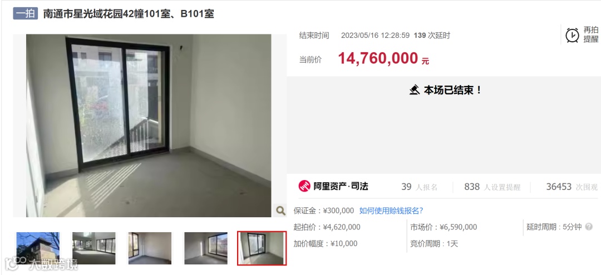Viewport: 601px width, 275px height.
Task: Click the gavel icon beside 本场已结束
Action: (414, 90)
